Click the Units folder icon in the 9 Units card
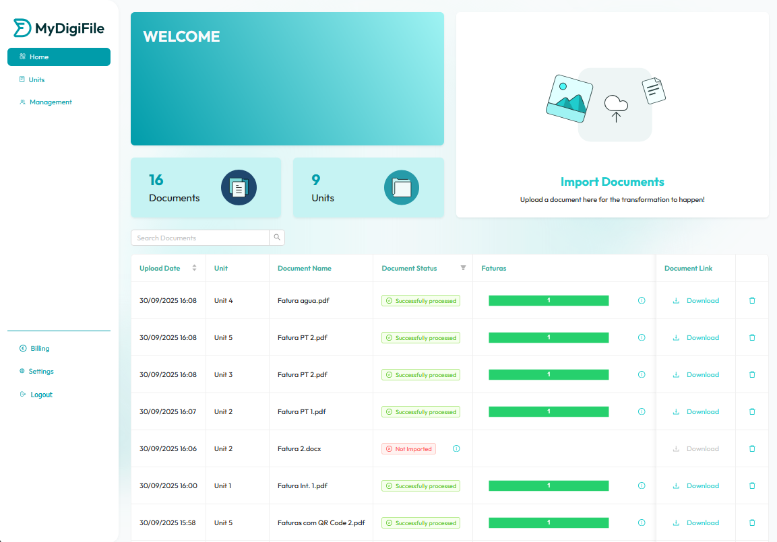777x542 pixels. tap(401, 187)
